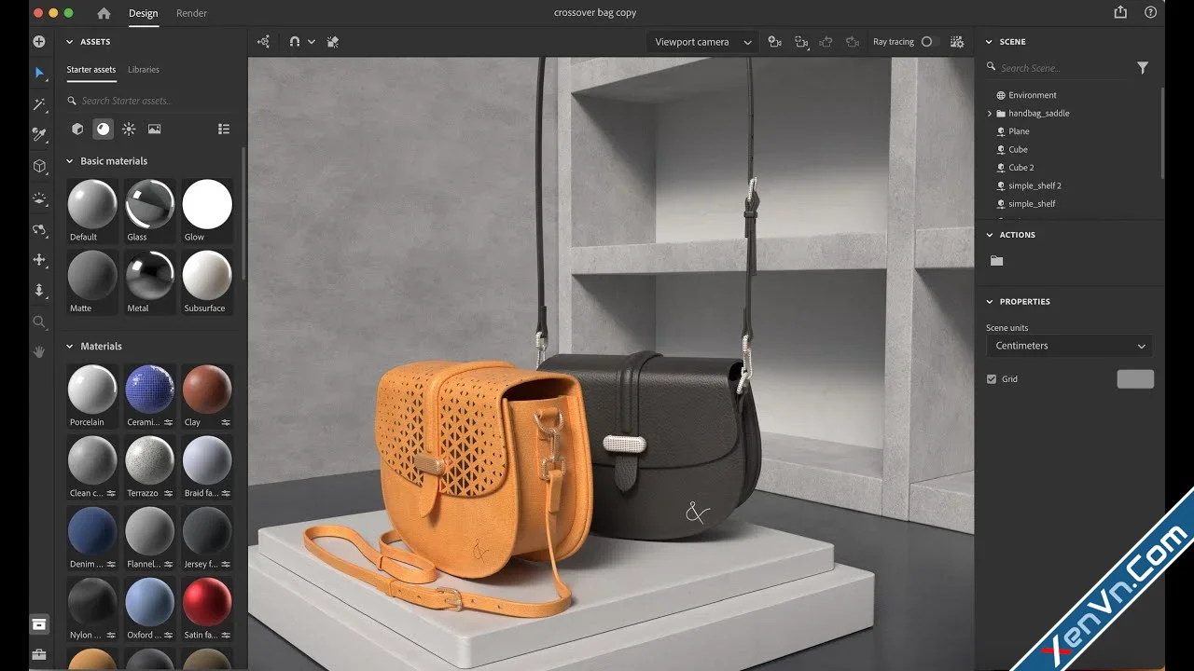The image size is (1194, 671).
Task: Select the arrow Select tool
Action: coord(39,73)
